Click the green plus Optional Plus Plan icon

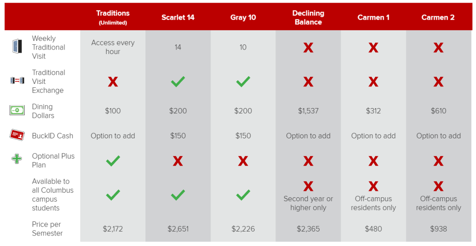tap(17, 159)
